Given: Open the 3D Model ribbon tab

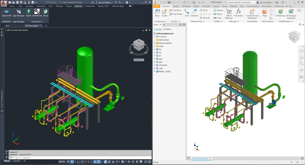Looking at the screenshot, I should 186,6.
